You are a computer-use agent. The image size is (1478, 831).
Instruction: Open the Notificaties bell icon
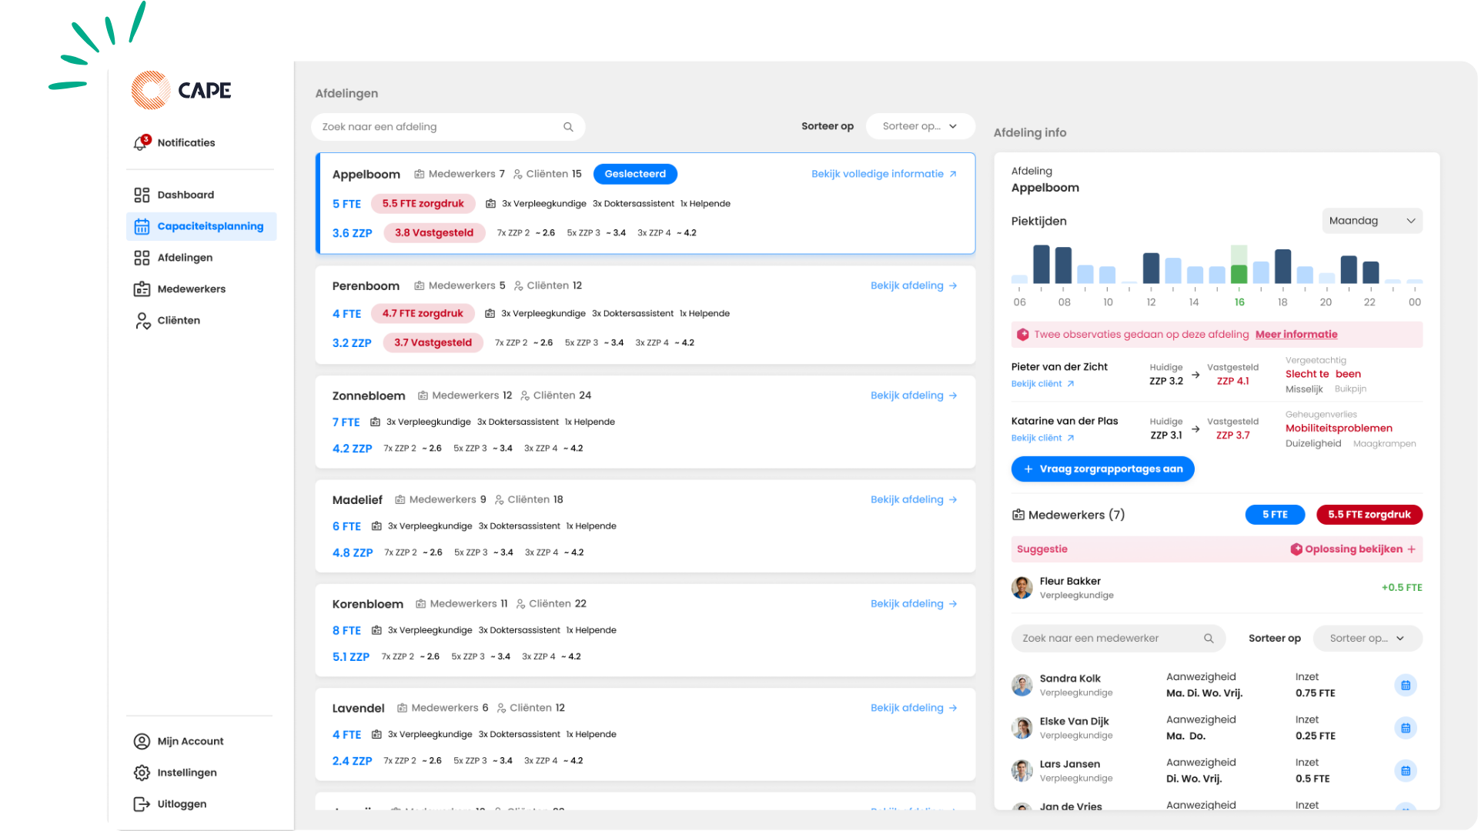(141, 143)
